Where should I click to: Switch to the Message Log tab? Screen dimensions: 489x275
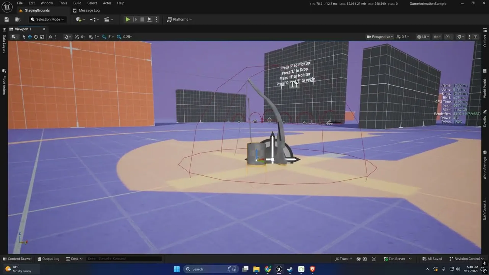[x=86, y=10]
